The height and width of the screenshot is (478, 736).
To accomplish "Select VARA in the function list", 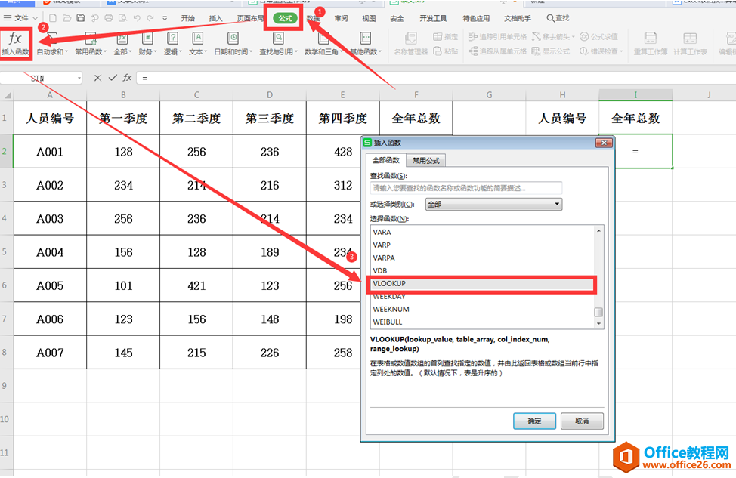I will click(481, 232).
